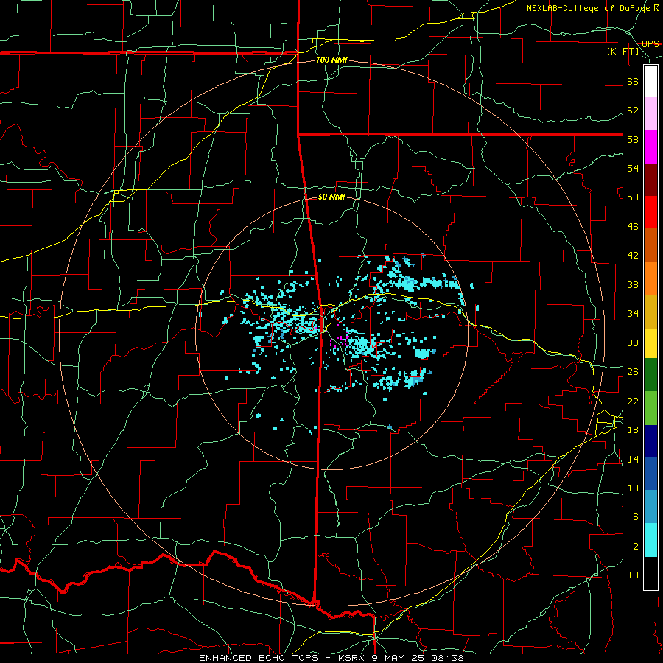Click the medium blue legend swatch
663x663 pixels.
click(x=650, y=474)
